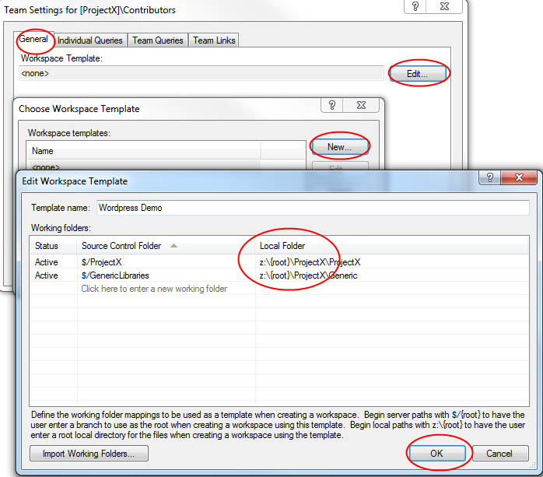Viewport: 543px width, 477px height.
Task: Switch to the Team Queries tab
Action: point(158,40)
